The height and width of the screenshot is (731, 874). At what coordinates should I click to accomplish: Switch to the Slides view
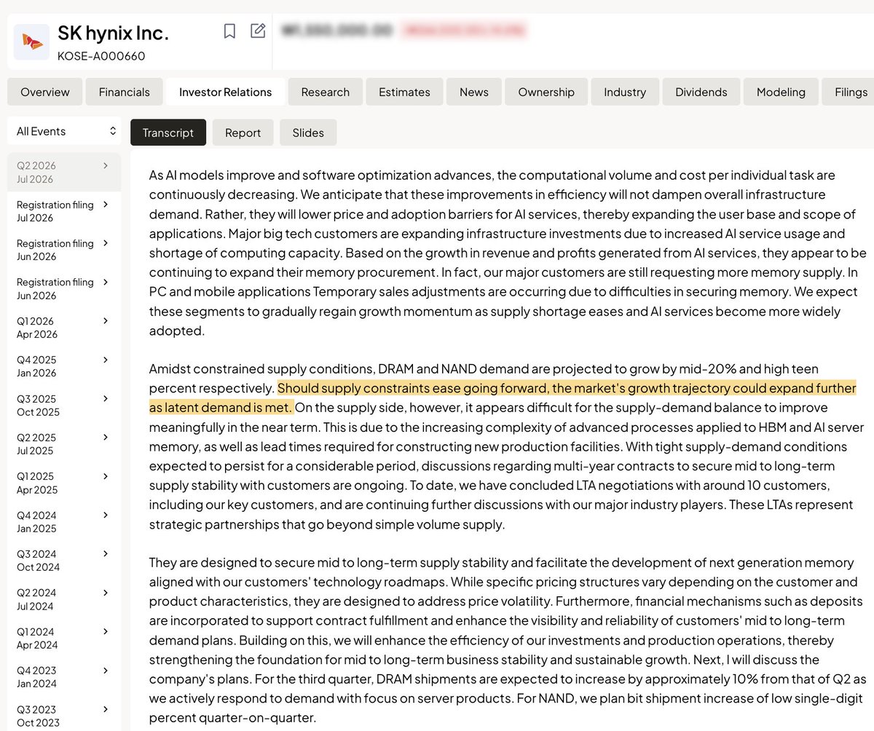tap(308, 133)
